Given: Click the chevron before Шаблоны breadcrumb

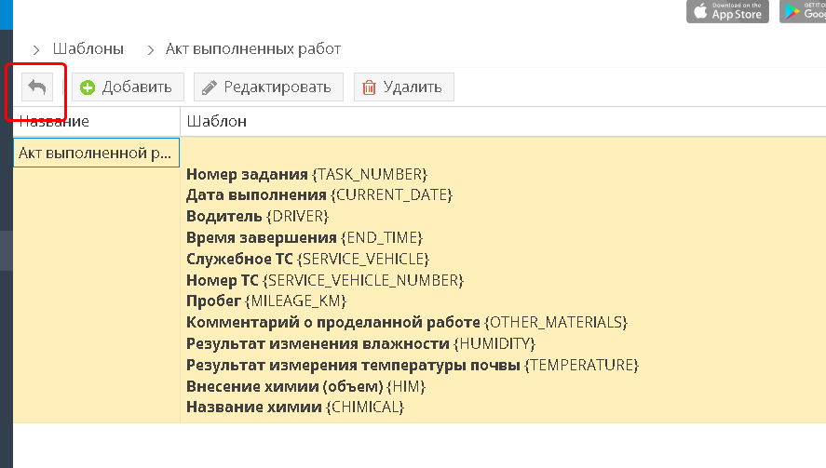Looking at the screenshot, I should point(37,49).
